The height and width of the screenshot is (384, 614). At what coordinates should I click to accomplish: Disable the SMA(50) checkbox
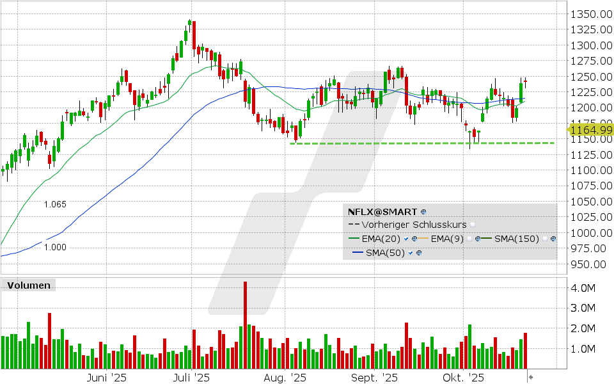pyautogui.click(x=410, y=253)
